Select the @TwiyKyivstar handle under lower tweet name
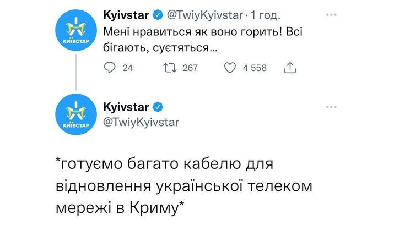 (x=141, y=122)
